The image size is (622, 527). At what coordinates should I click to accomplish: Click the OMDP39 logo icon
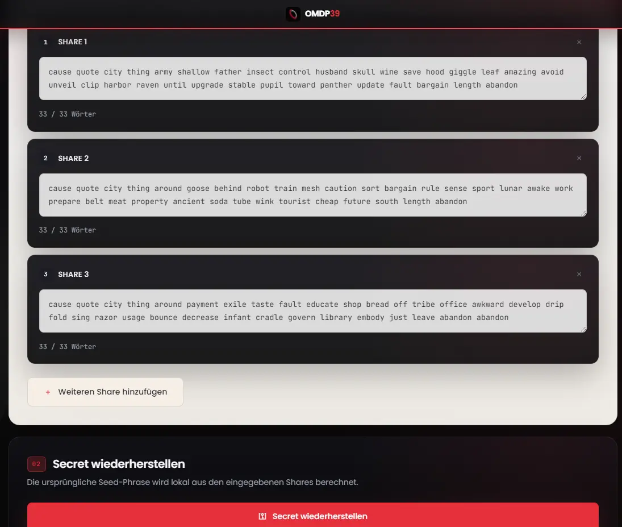click(293, 14)
